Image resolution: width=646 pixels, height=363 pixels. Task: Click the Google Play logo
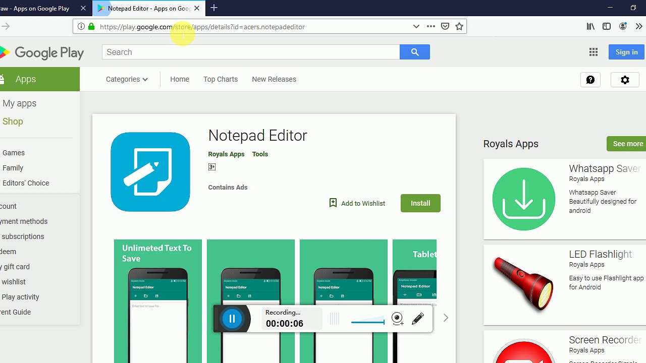tap(42, 52)
